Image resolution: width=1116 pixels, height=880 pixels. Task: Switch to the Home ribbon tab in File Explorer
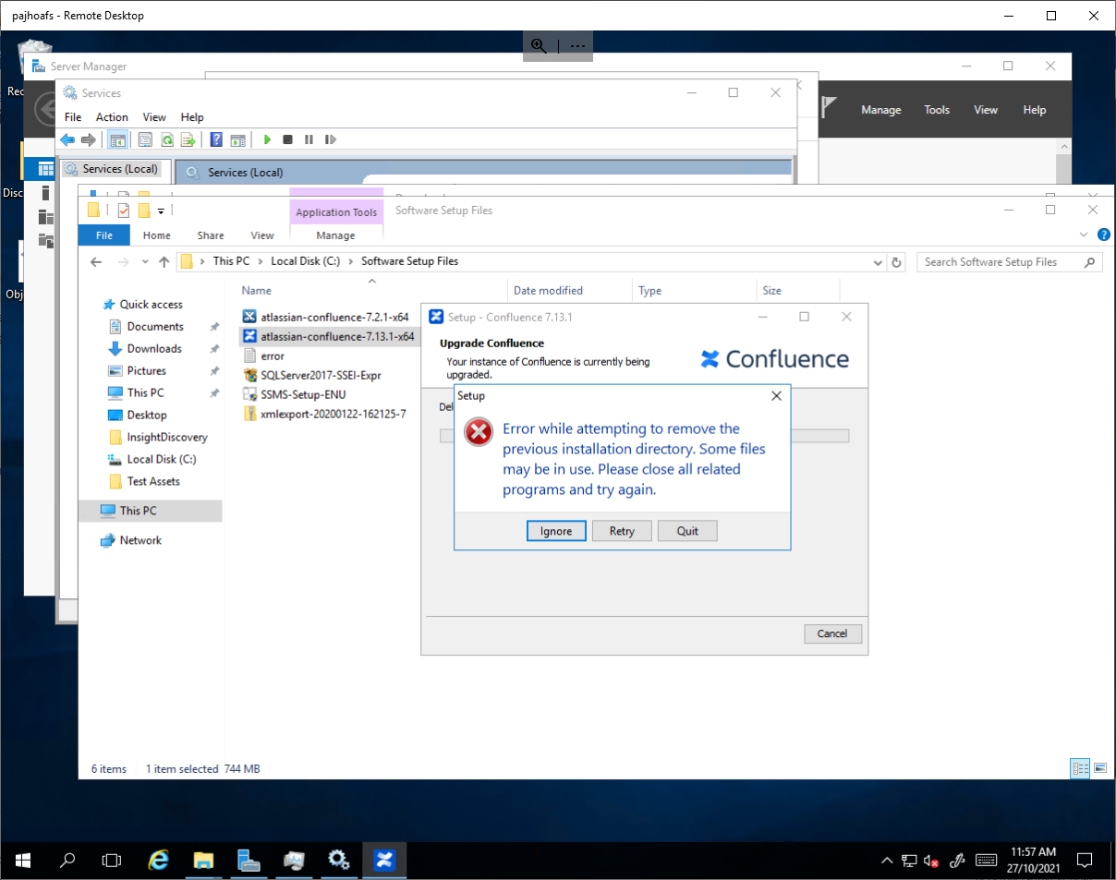coord(156,235)
